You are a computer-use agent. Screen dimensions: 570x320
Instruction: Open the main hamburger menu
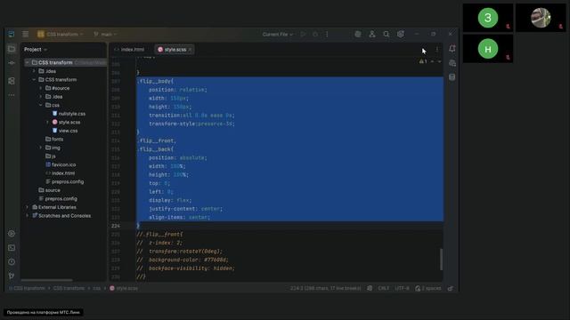(26, 34)
